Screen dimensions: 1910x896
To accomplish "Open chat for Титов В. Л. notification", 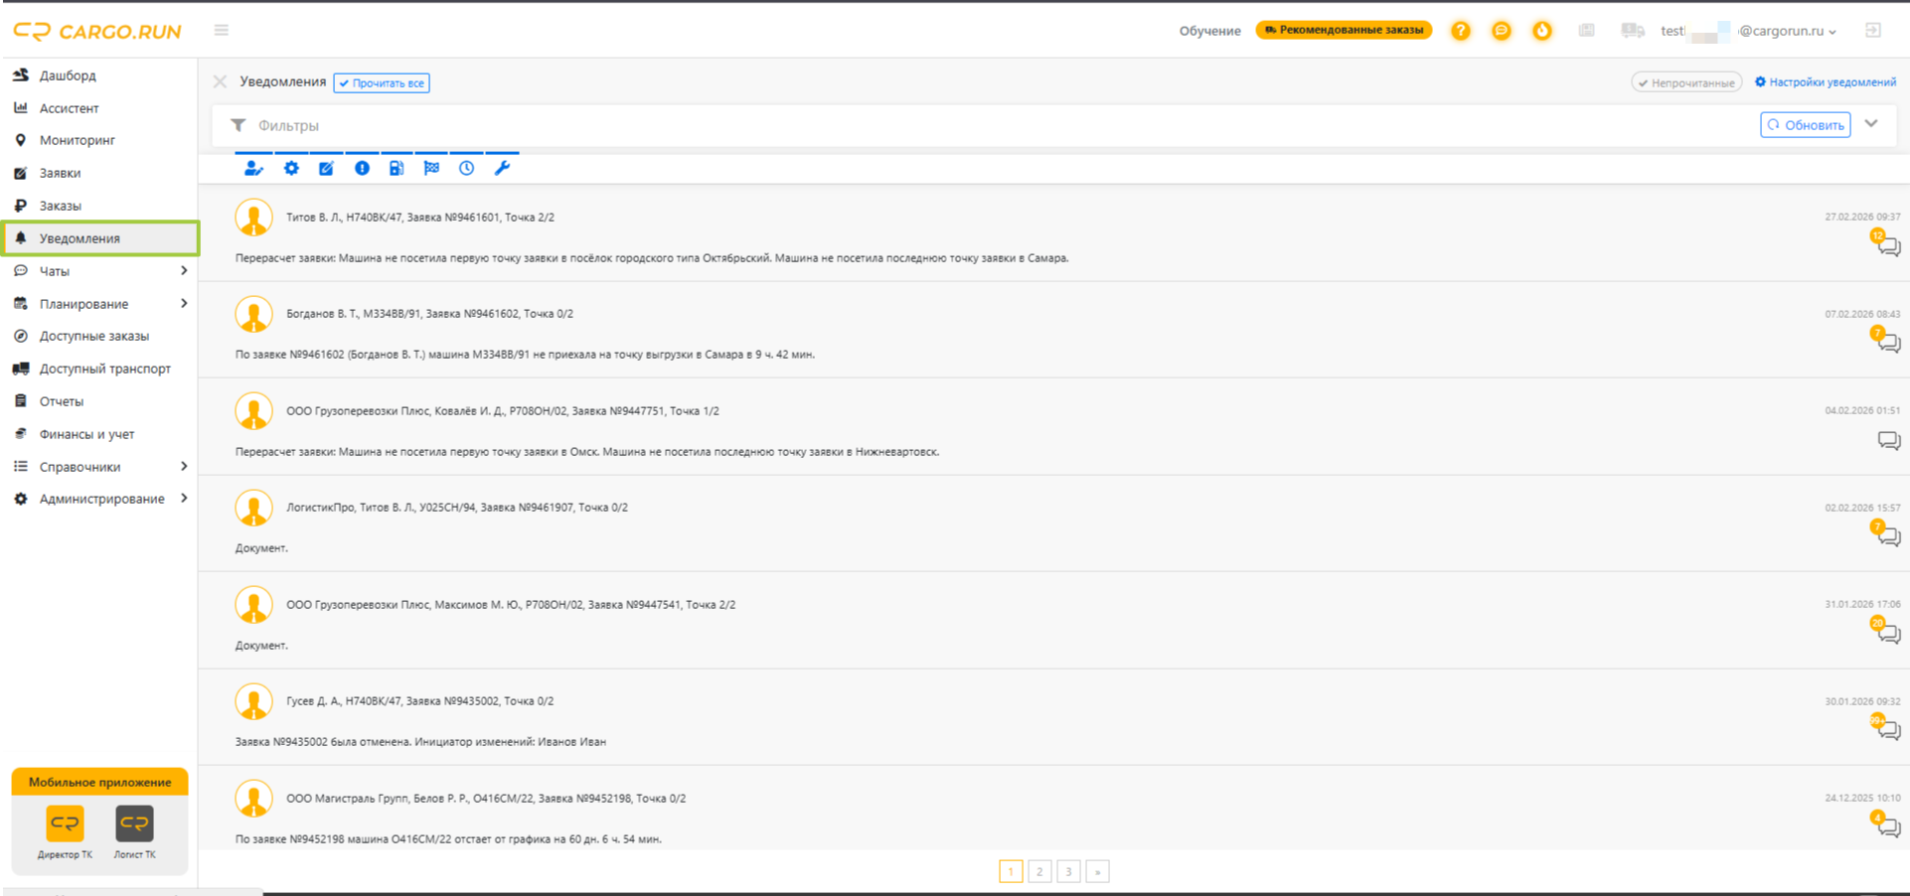I will [x=1887, y=243].
